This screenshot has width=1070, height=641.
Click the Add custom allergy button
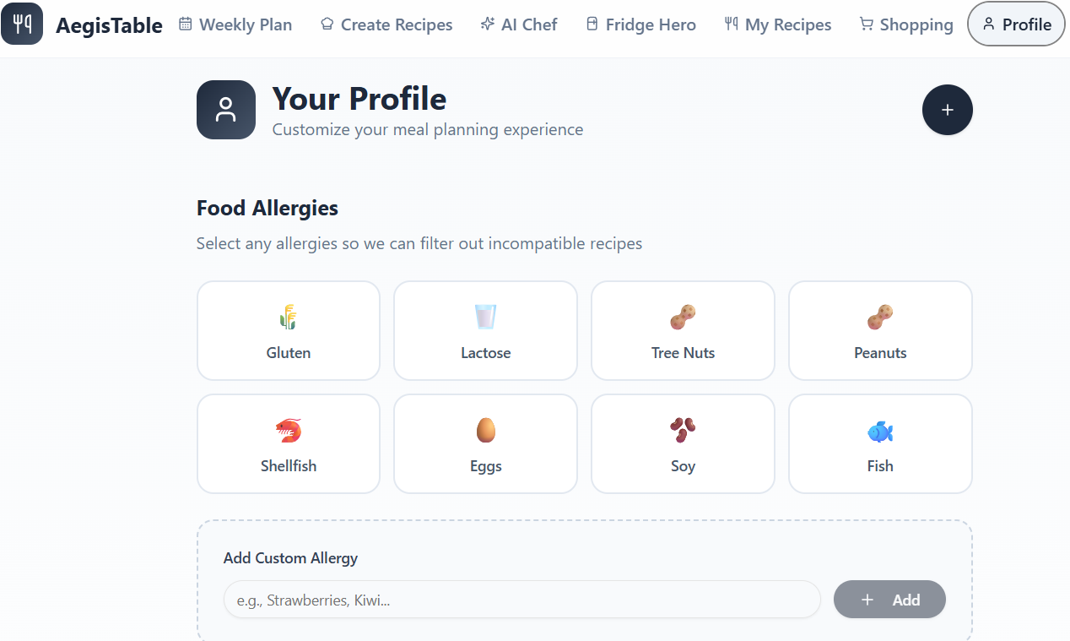tap(889, 600)
